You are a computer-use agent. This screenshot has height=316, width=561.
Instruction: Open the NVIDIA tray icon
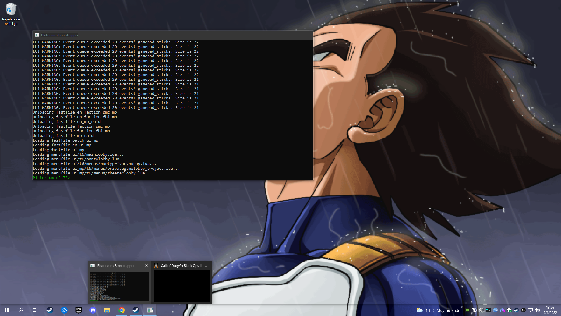point(467,310)
